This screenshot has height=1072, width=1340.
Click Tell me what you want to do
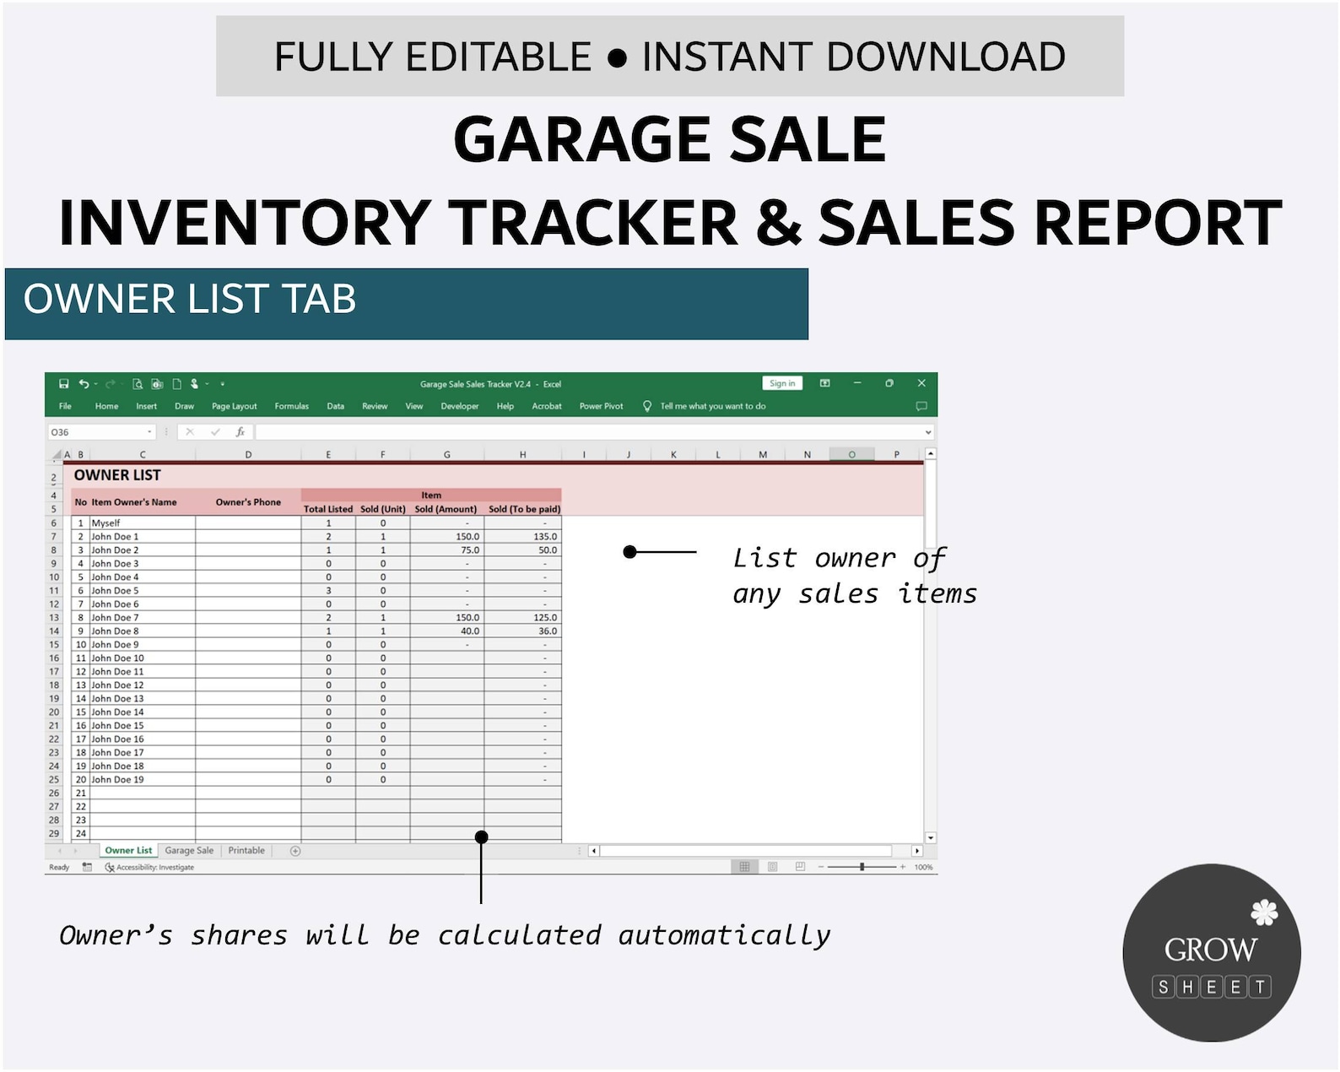pyautogui.click(x=713, y=406)
